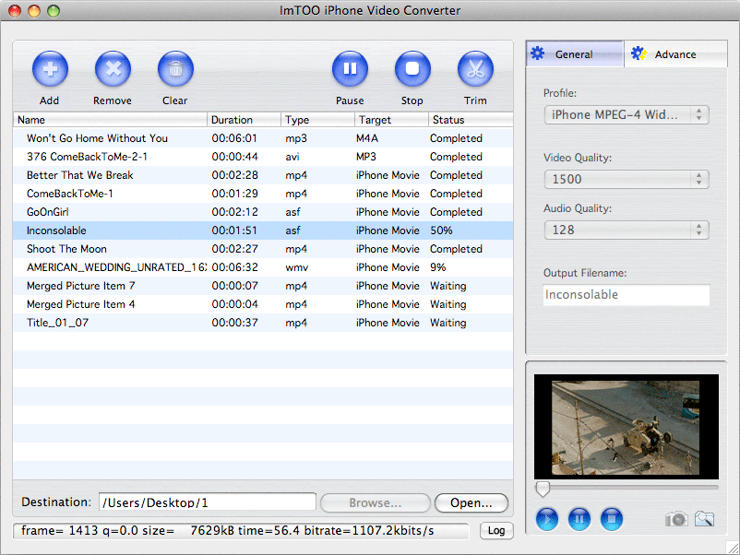This screenshot has width=740, height=555.
Task: Click the Open... destination button
Action: click(x=471, y=502)
